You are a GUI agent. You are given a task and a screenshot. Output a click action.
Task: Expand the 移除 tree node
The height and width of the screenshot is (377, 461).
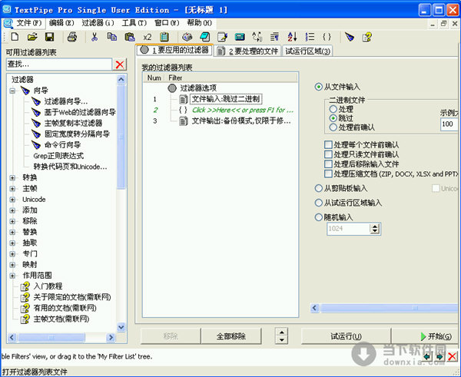pyautogui.click(x=12, y=221)
